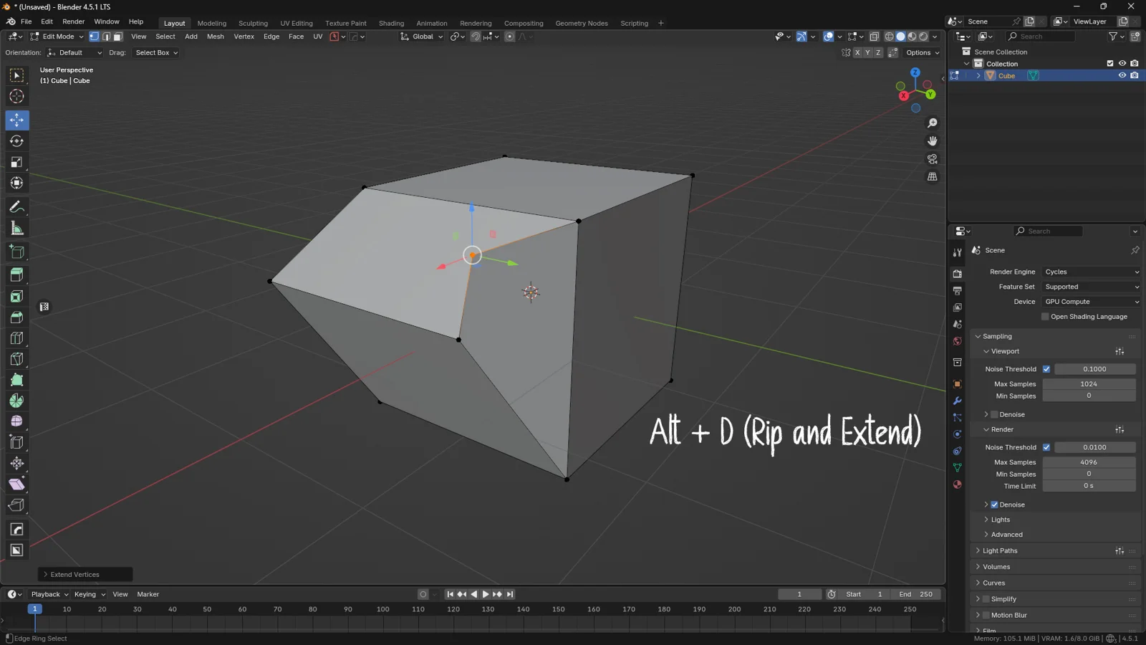Screen dimensions: 1146x645
Task: Toggle X-ray display
Action: point(874,37)
